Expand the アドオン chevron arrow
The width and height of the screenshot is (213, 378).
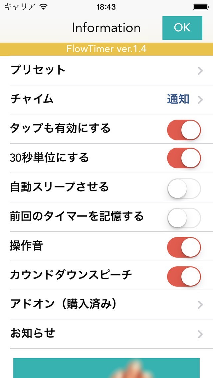tap(200, 305)
